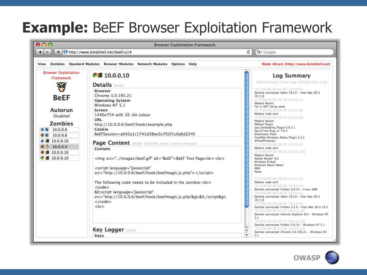Click the Firefox 3.0.14 - Linux i686 log entry
367x275 pixels.
[286, 189]
